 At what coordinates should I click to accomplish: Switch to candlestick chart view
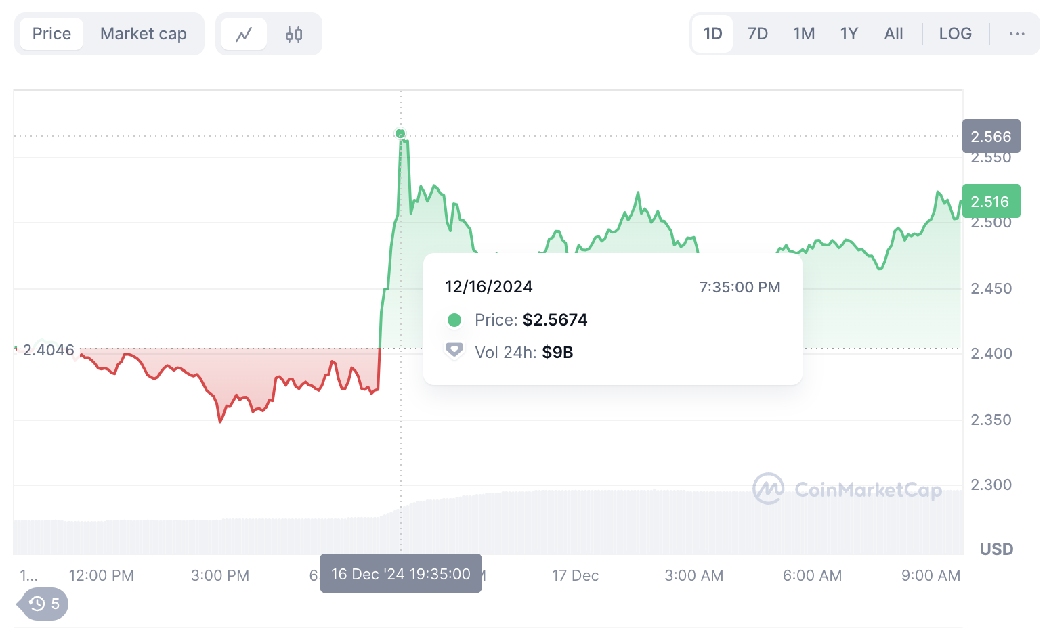pyautogui.click(x=294, y=34)
